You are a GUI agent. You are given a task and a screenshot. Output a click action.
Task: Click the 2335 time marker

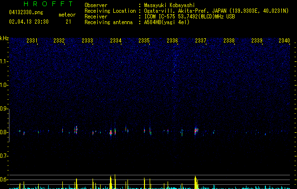[144, 40]
